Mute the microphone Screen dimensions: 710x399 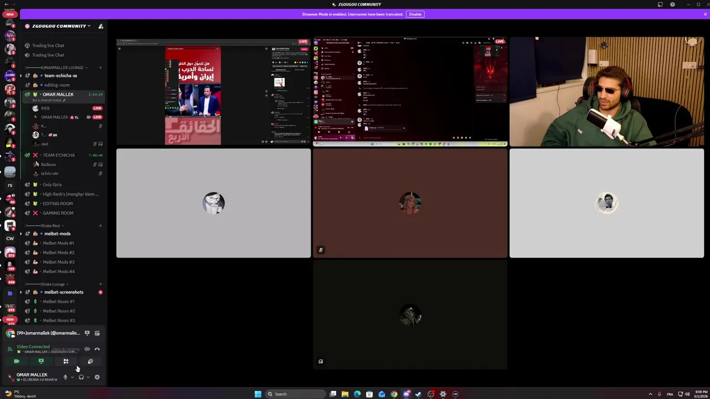coord(65,377)
